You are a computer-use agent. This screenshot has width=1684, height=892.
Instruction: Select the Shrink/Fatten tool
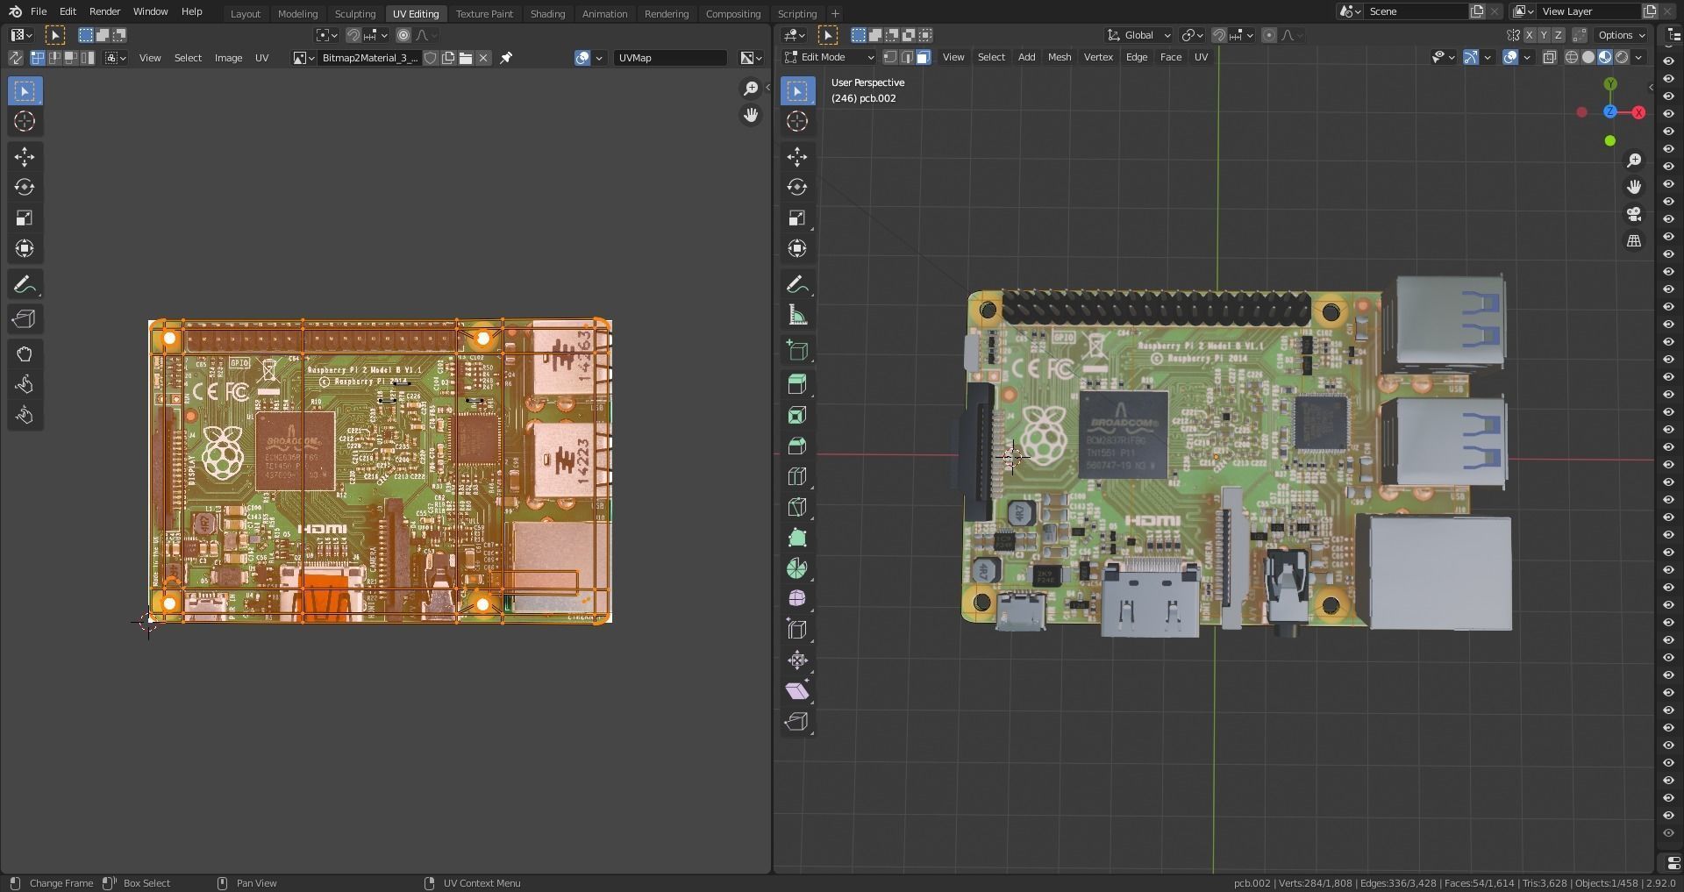(797, 660)
